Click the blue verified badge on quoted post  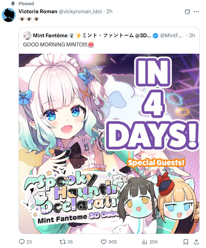pyautogui.click(x=155, y=36)
